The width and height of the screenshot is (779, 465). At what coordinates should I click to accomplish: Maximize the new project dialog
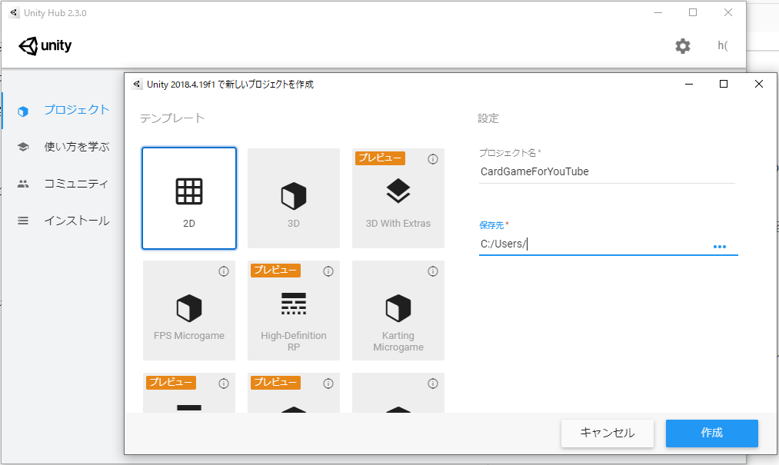724,84
